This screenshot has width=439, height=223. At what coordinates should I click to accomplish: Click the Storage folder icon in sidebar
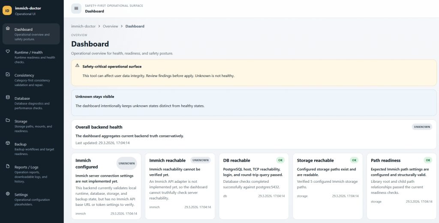click(8, 121)
